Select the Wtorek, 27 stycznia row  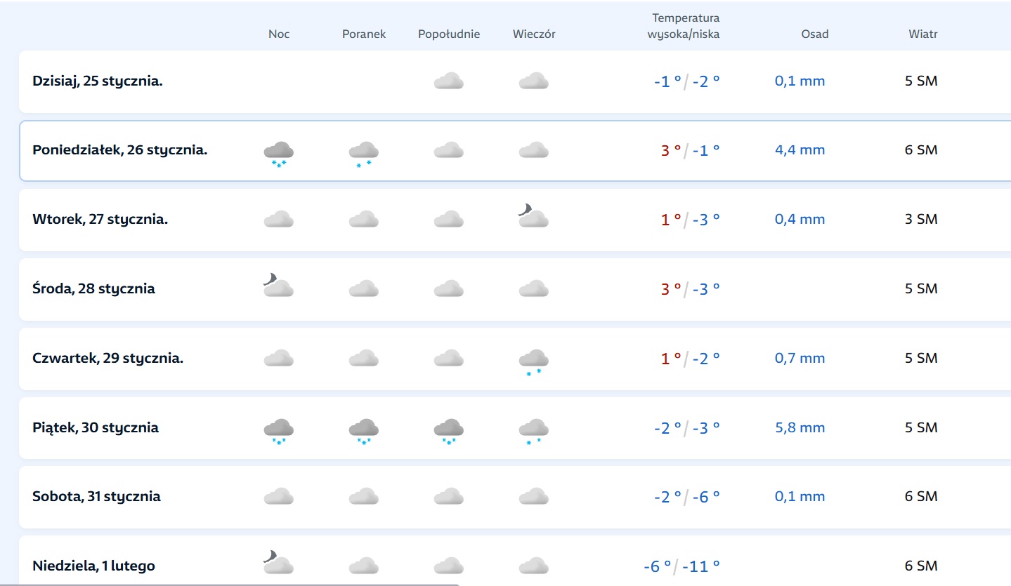tap(100, 219)
